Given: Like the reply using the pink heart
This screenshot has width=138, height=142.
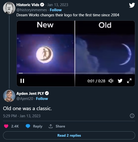Looking at the screenshot, I should coord(6,126).
